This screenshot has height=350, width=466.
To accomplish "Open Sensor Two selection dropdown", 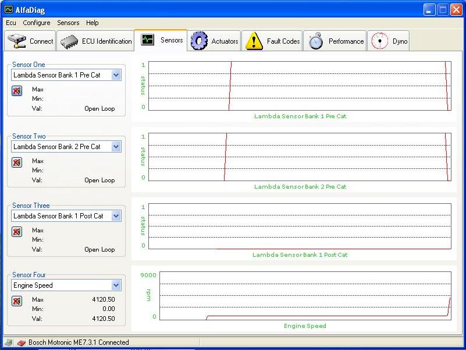I will 116,147.
